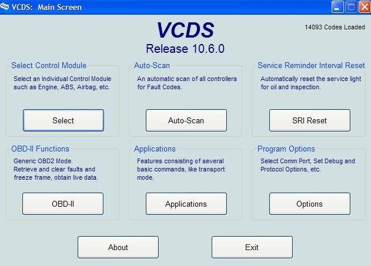Click the VCDS title bar icon

point(5,7)
